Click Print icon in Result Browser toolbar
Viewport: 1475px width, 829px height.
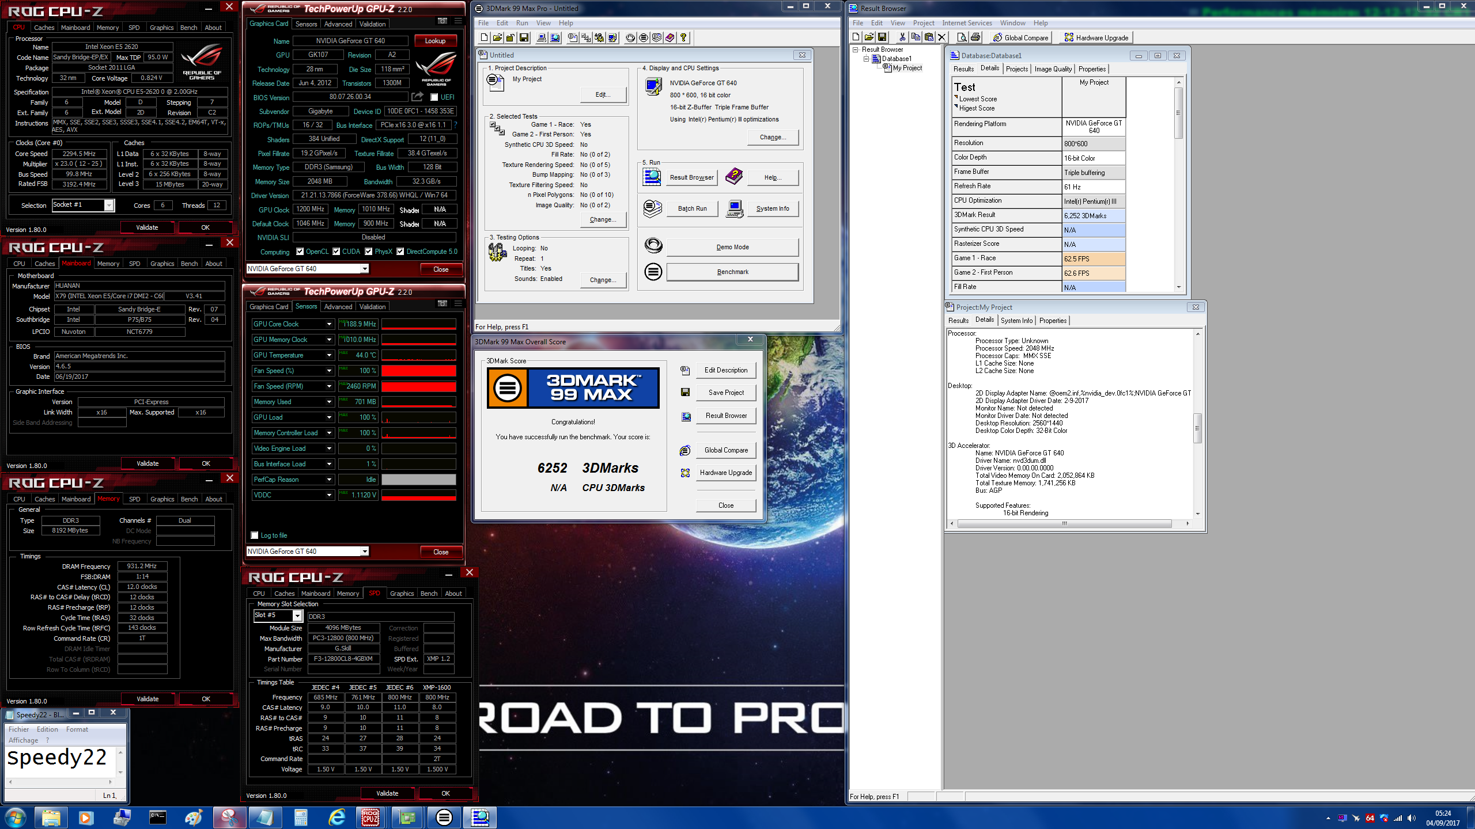point(975,37)
